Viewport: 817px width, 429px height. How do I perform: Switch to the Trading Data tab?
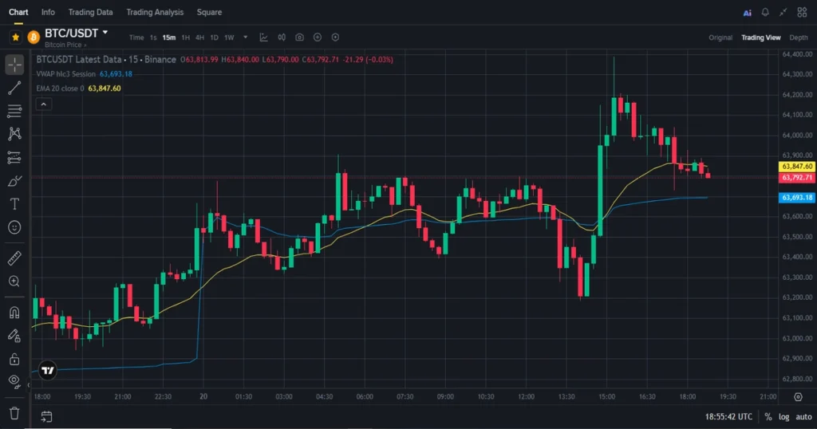(90, 12)
